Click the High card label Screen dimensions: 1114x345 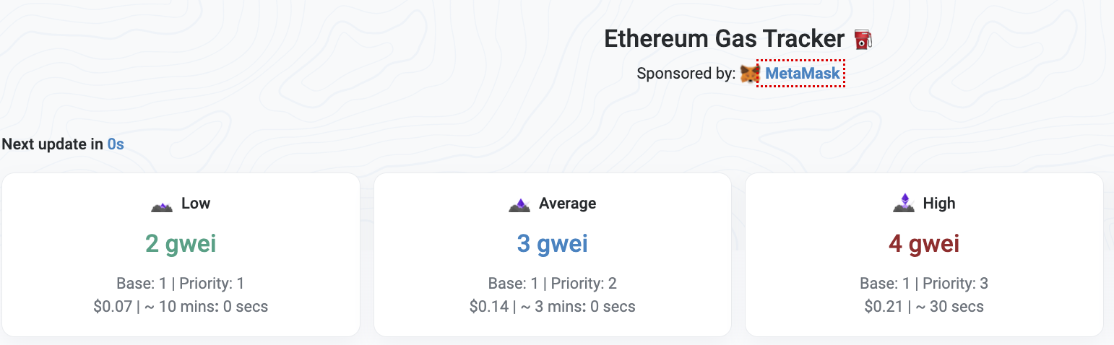click(939, 204)
